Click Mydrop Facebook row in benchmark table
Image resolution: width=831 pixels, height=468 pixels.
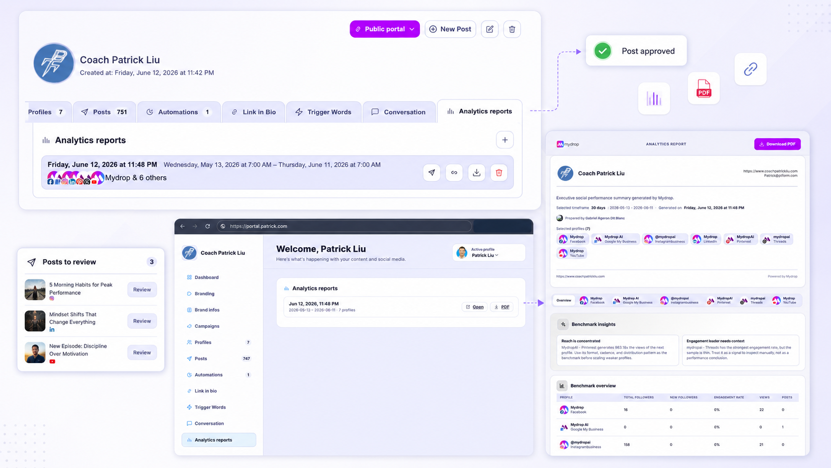[677, 410]
